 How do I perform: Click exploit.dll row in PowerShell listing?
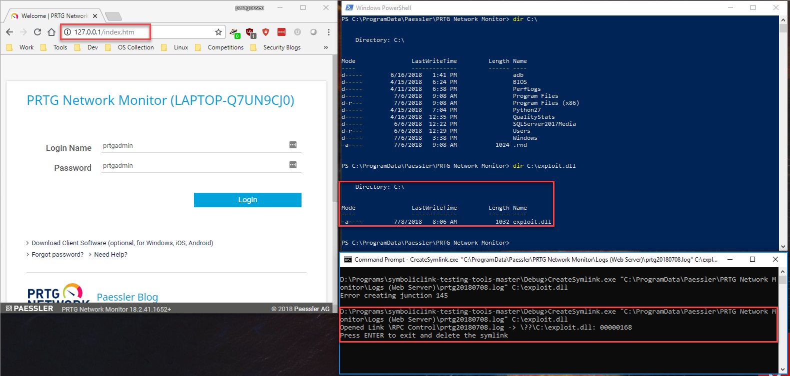click(x=446, y=222)
